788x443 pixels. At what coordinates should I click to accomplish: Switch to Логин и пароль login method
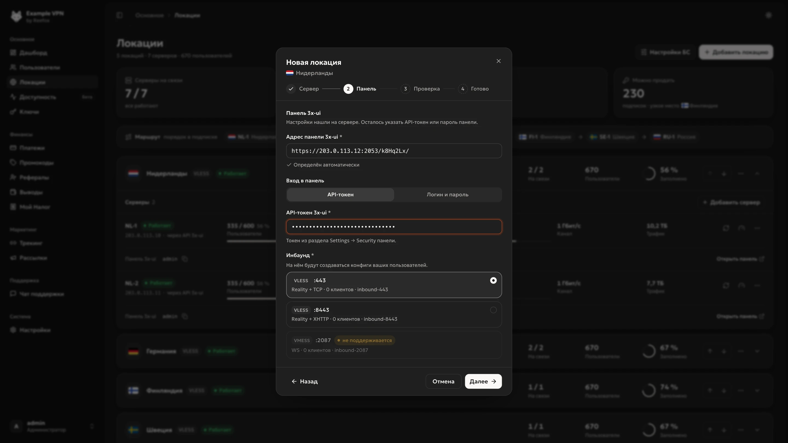tap(448, 195)
